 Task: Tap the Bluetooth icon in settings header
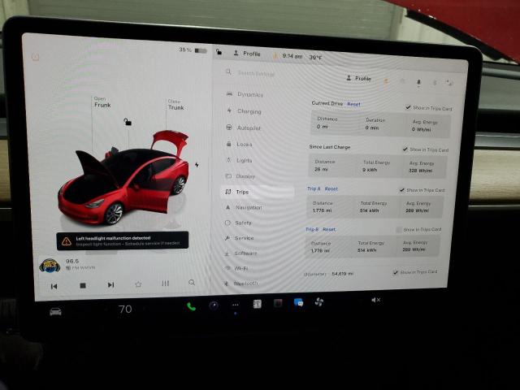[435, 83]
